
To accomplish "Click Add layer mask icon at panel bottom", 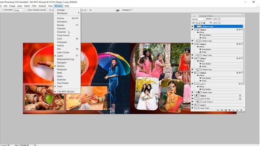I will [x=226, y=110].
